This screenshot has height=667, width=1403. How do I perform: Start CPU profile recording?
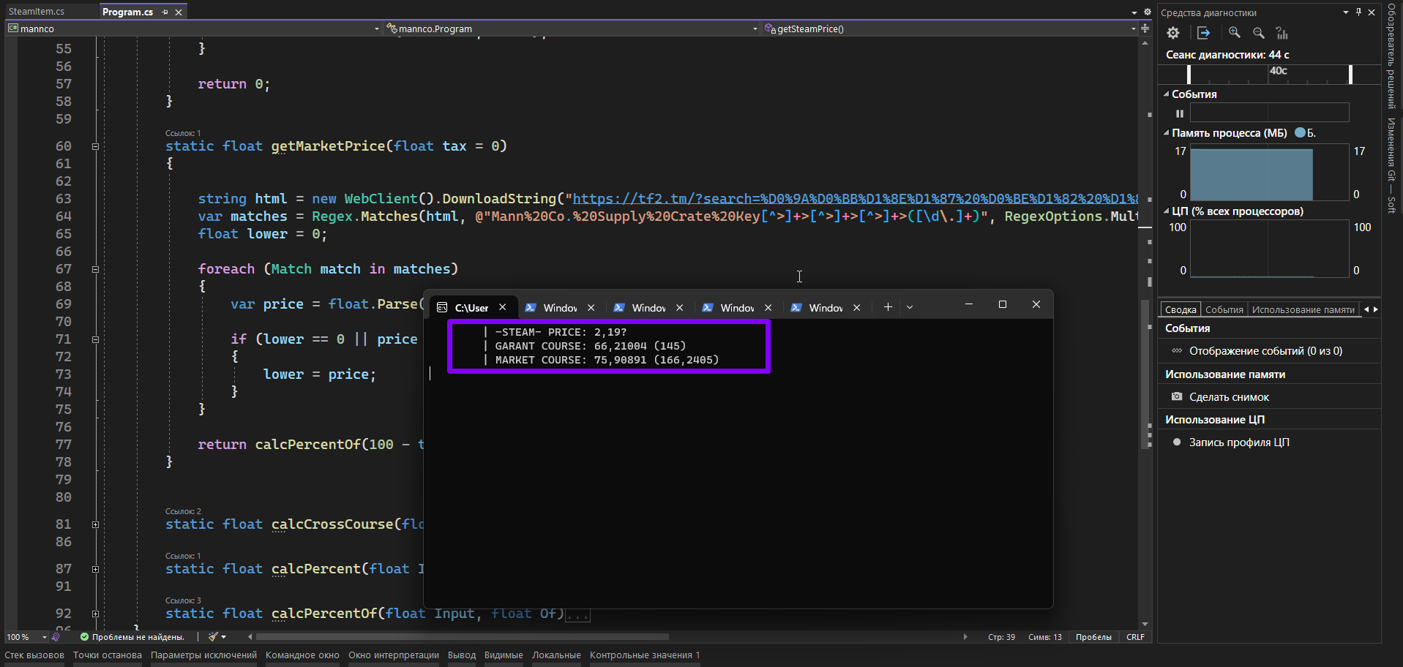pos(1177,442)
